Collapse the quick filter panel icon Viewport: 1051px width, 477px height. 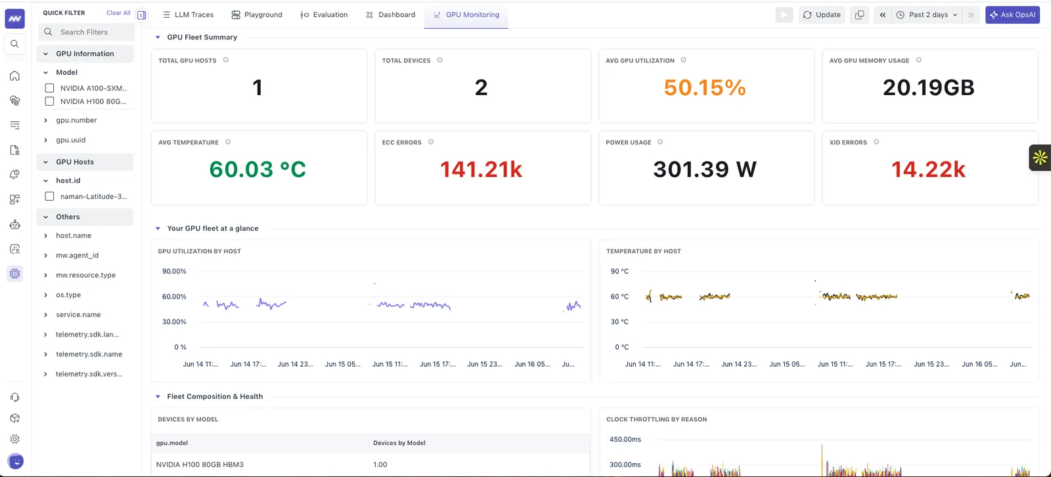142,15
